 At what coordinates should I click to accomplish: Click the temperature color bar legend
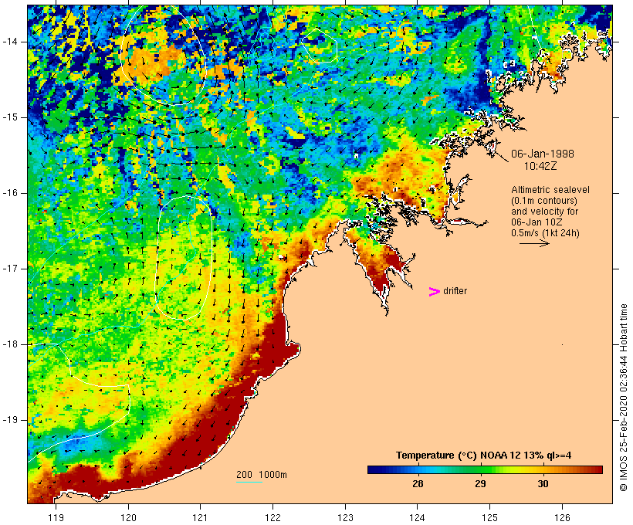485,469
